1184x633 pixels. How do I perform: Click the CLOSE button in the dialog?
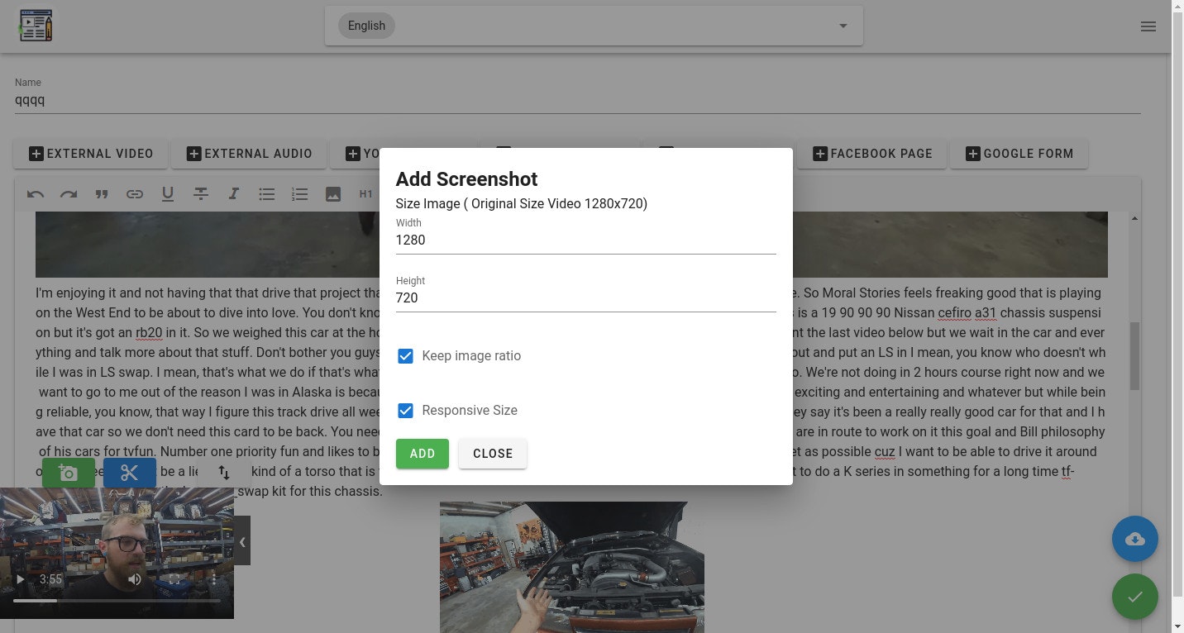click(493, 454)
